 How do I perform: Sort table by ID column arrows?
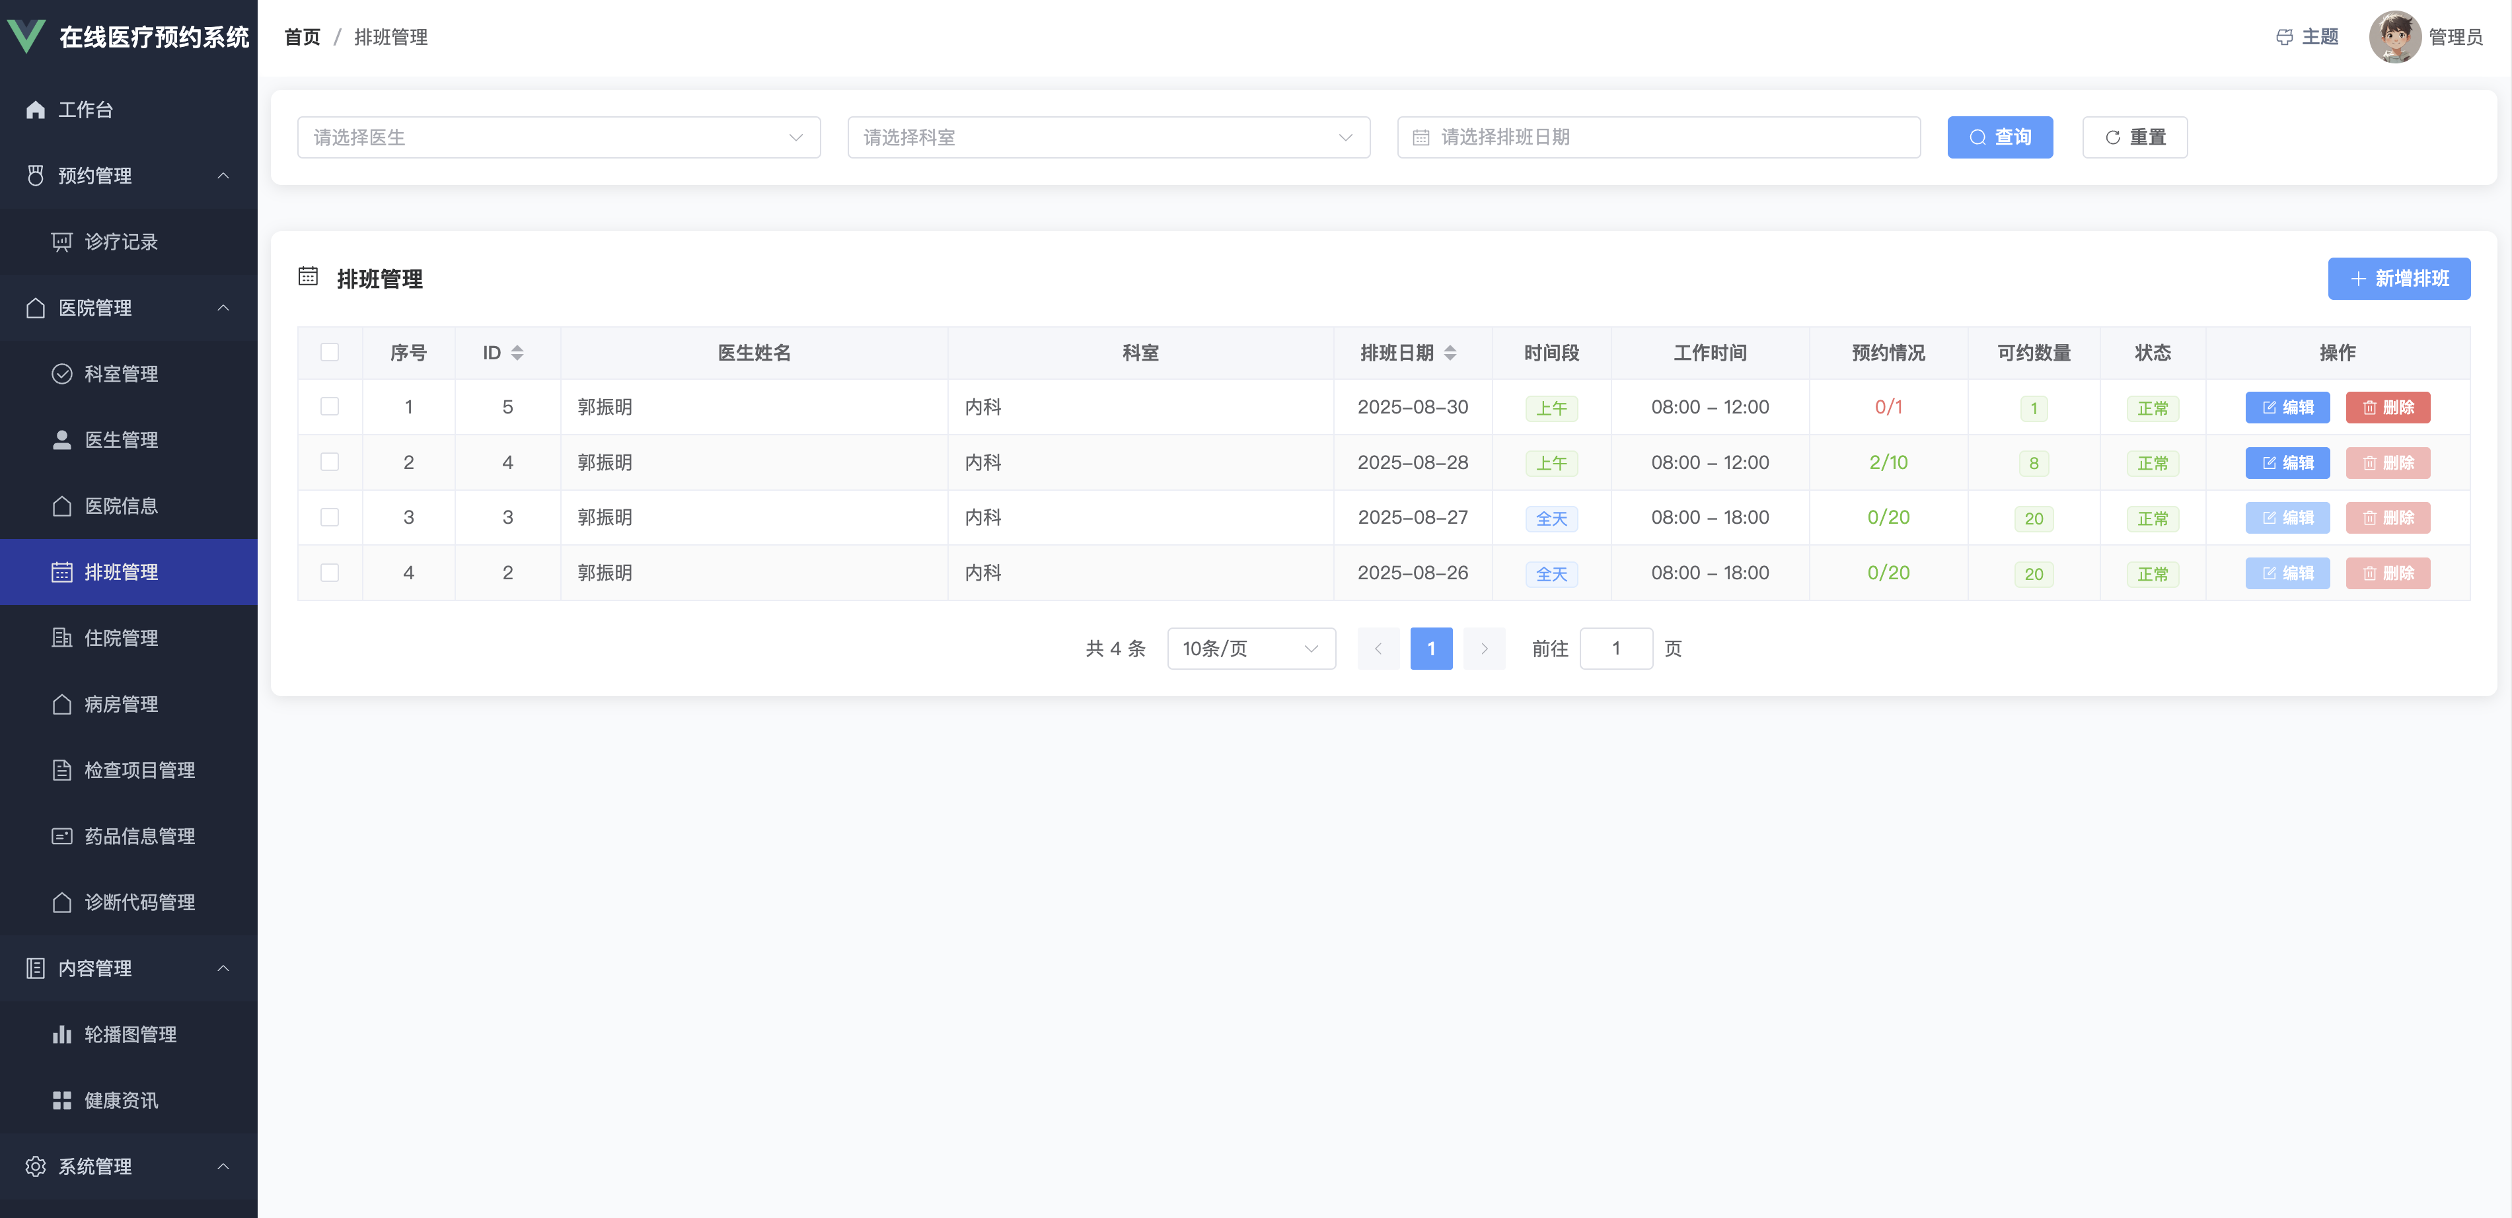(x=517, y=353)
